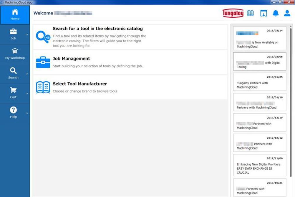Open notifications bell icon
The image size is (295, 197).
tap(276, 13)
